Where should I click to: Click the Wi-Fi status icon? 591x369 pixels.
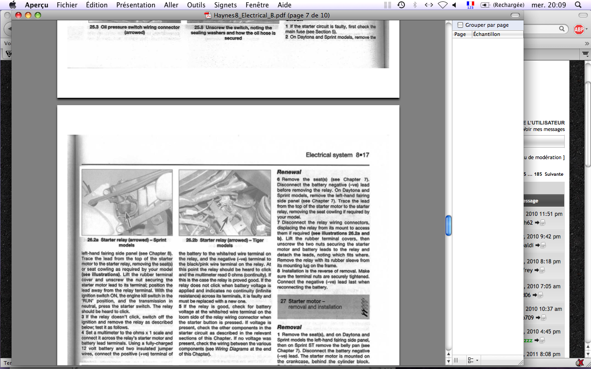pyautogui.click(x=442, y=5)
